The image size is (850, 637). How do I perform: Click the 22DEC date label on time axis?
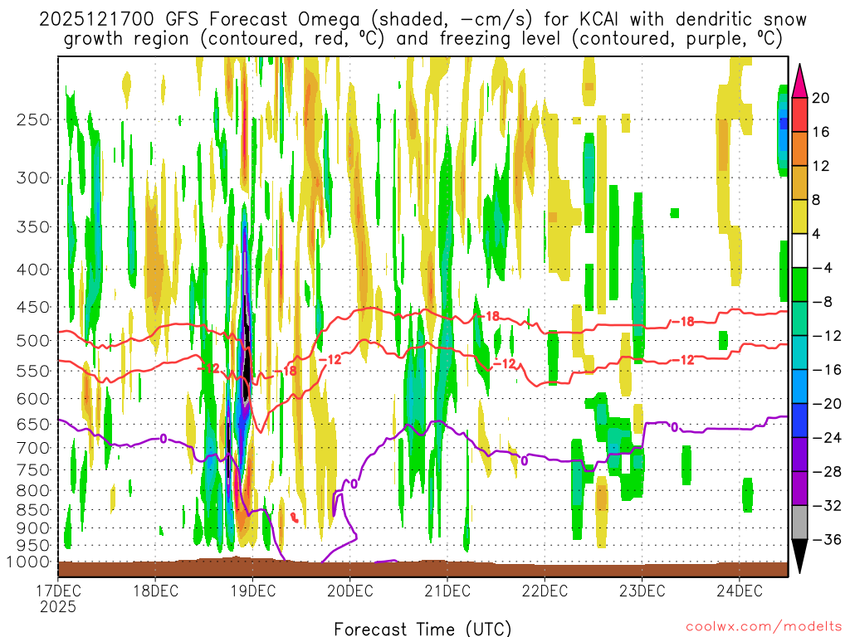point(545,591)
